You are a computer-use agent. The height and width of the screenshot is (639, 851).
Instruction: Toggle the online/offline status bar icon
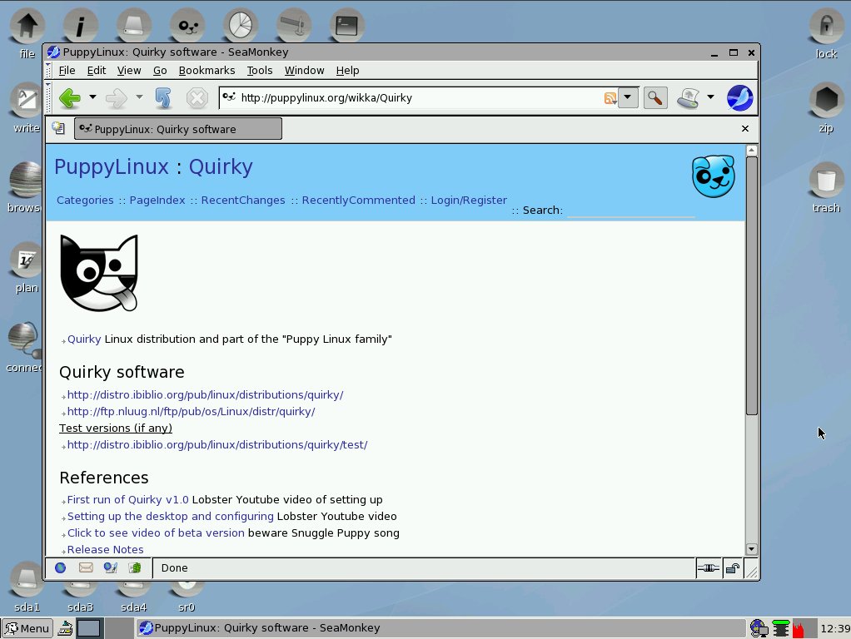pos(709,568)
